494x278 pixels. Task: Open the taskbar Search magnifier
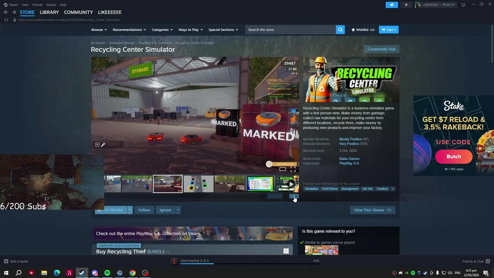tap(19, 273)
